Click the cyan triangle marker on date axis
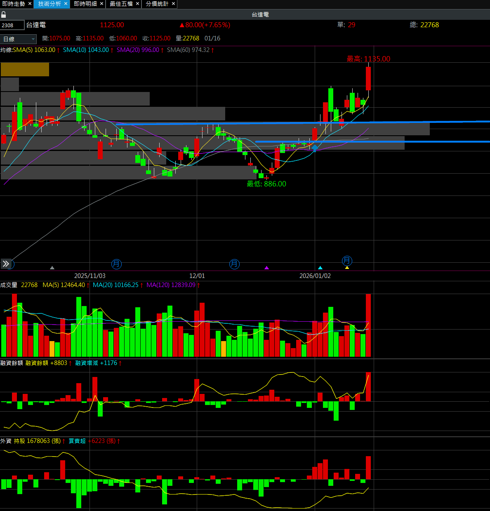 tap(320, 268)
